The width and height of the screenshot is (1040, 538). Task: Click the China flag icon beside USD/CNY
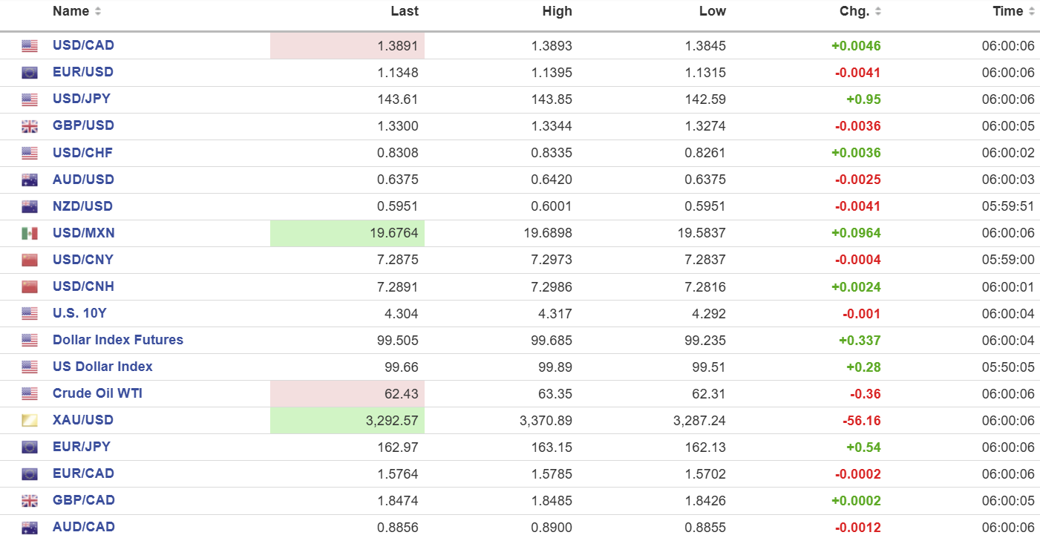click(30, 260)
